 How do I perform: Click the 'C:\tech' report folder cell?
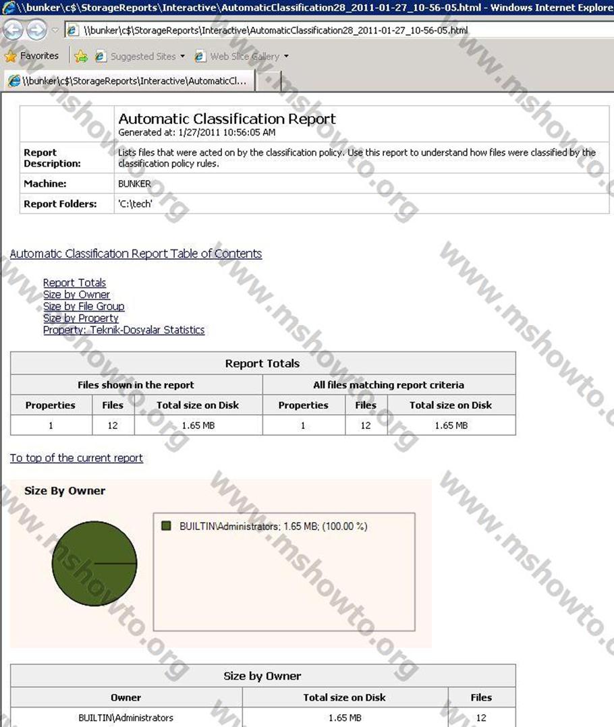coord(362,204)
